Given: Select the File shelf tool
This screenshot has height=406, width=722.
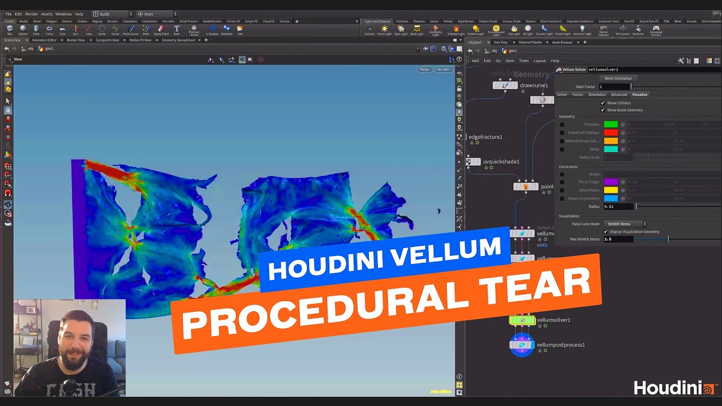Looking at the screenshot, I should point(240,29).
